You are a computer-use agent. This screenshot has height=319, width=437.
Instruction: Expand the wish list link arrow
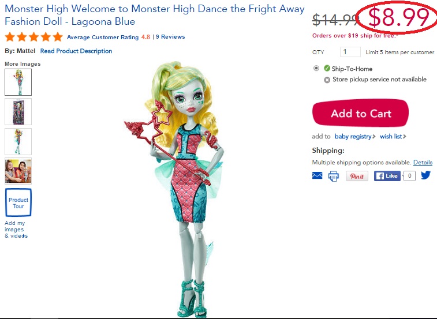(x=405, y=136)
